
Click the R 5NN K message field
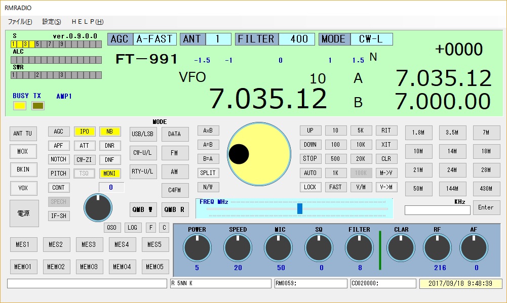221,284
